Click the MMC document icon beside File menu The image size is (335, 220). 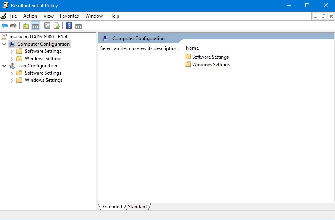coord(4,16)
